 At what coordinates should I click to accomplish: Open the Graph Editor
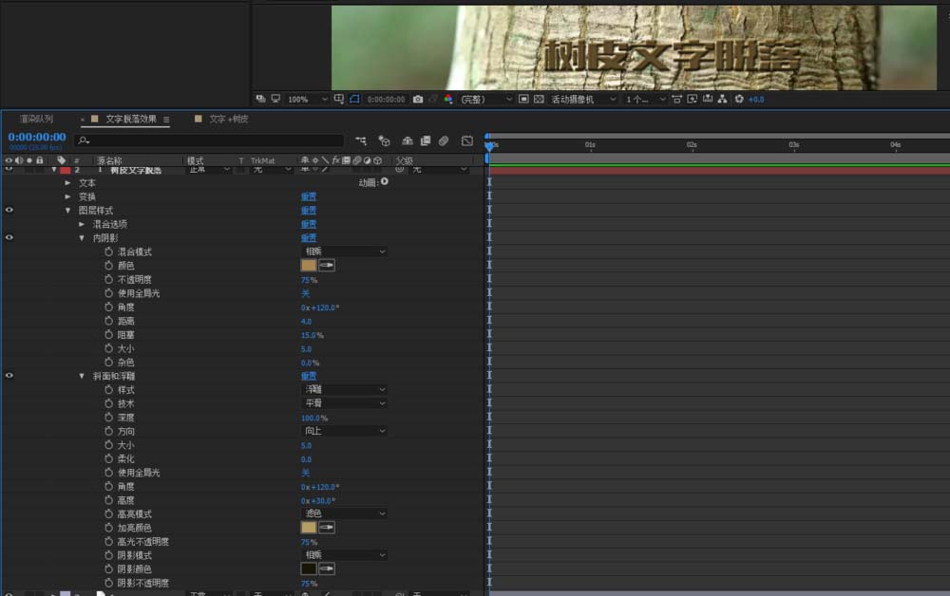tap(466, 141)
